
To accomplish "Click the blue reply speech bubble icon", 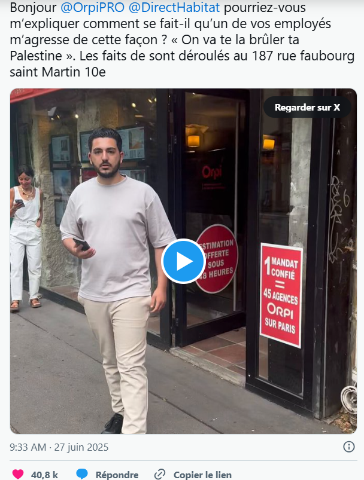I will pyautogui.click(x=82, y=474).
